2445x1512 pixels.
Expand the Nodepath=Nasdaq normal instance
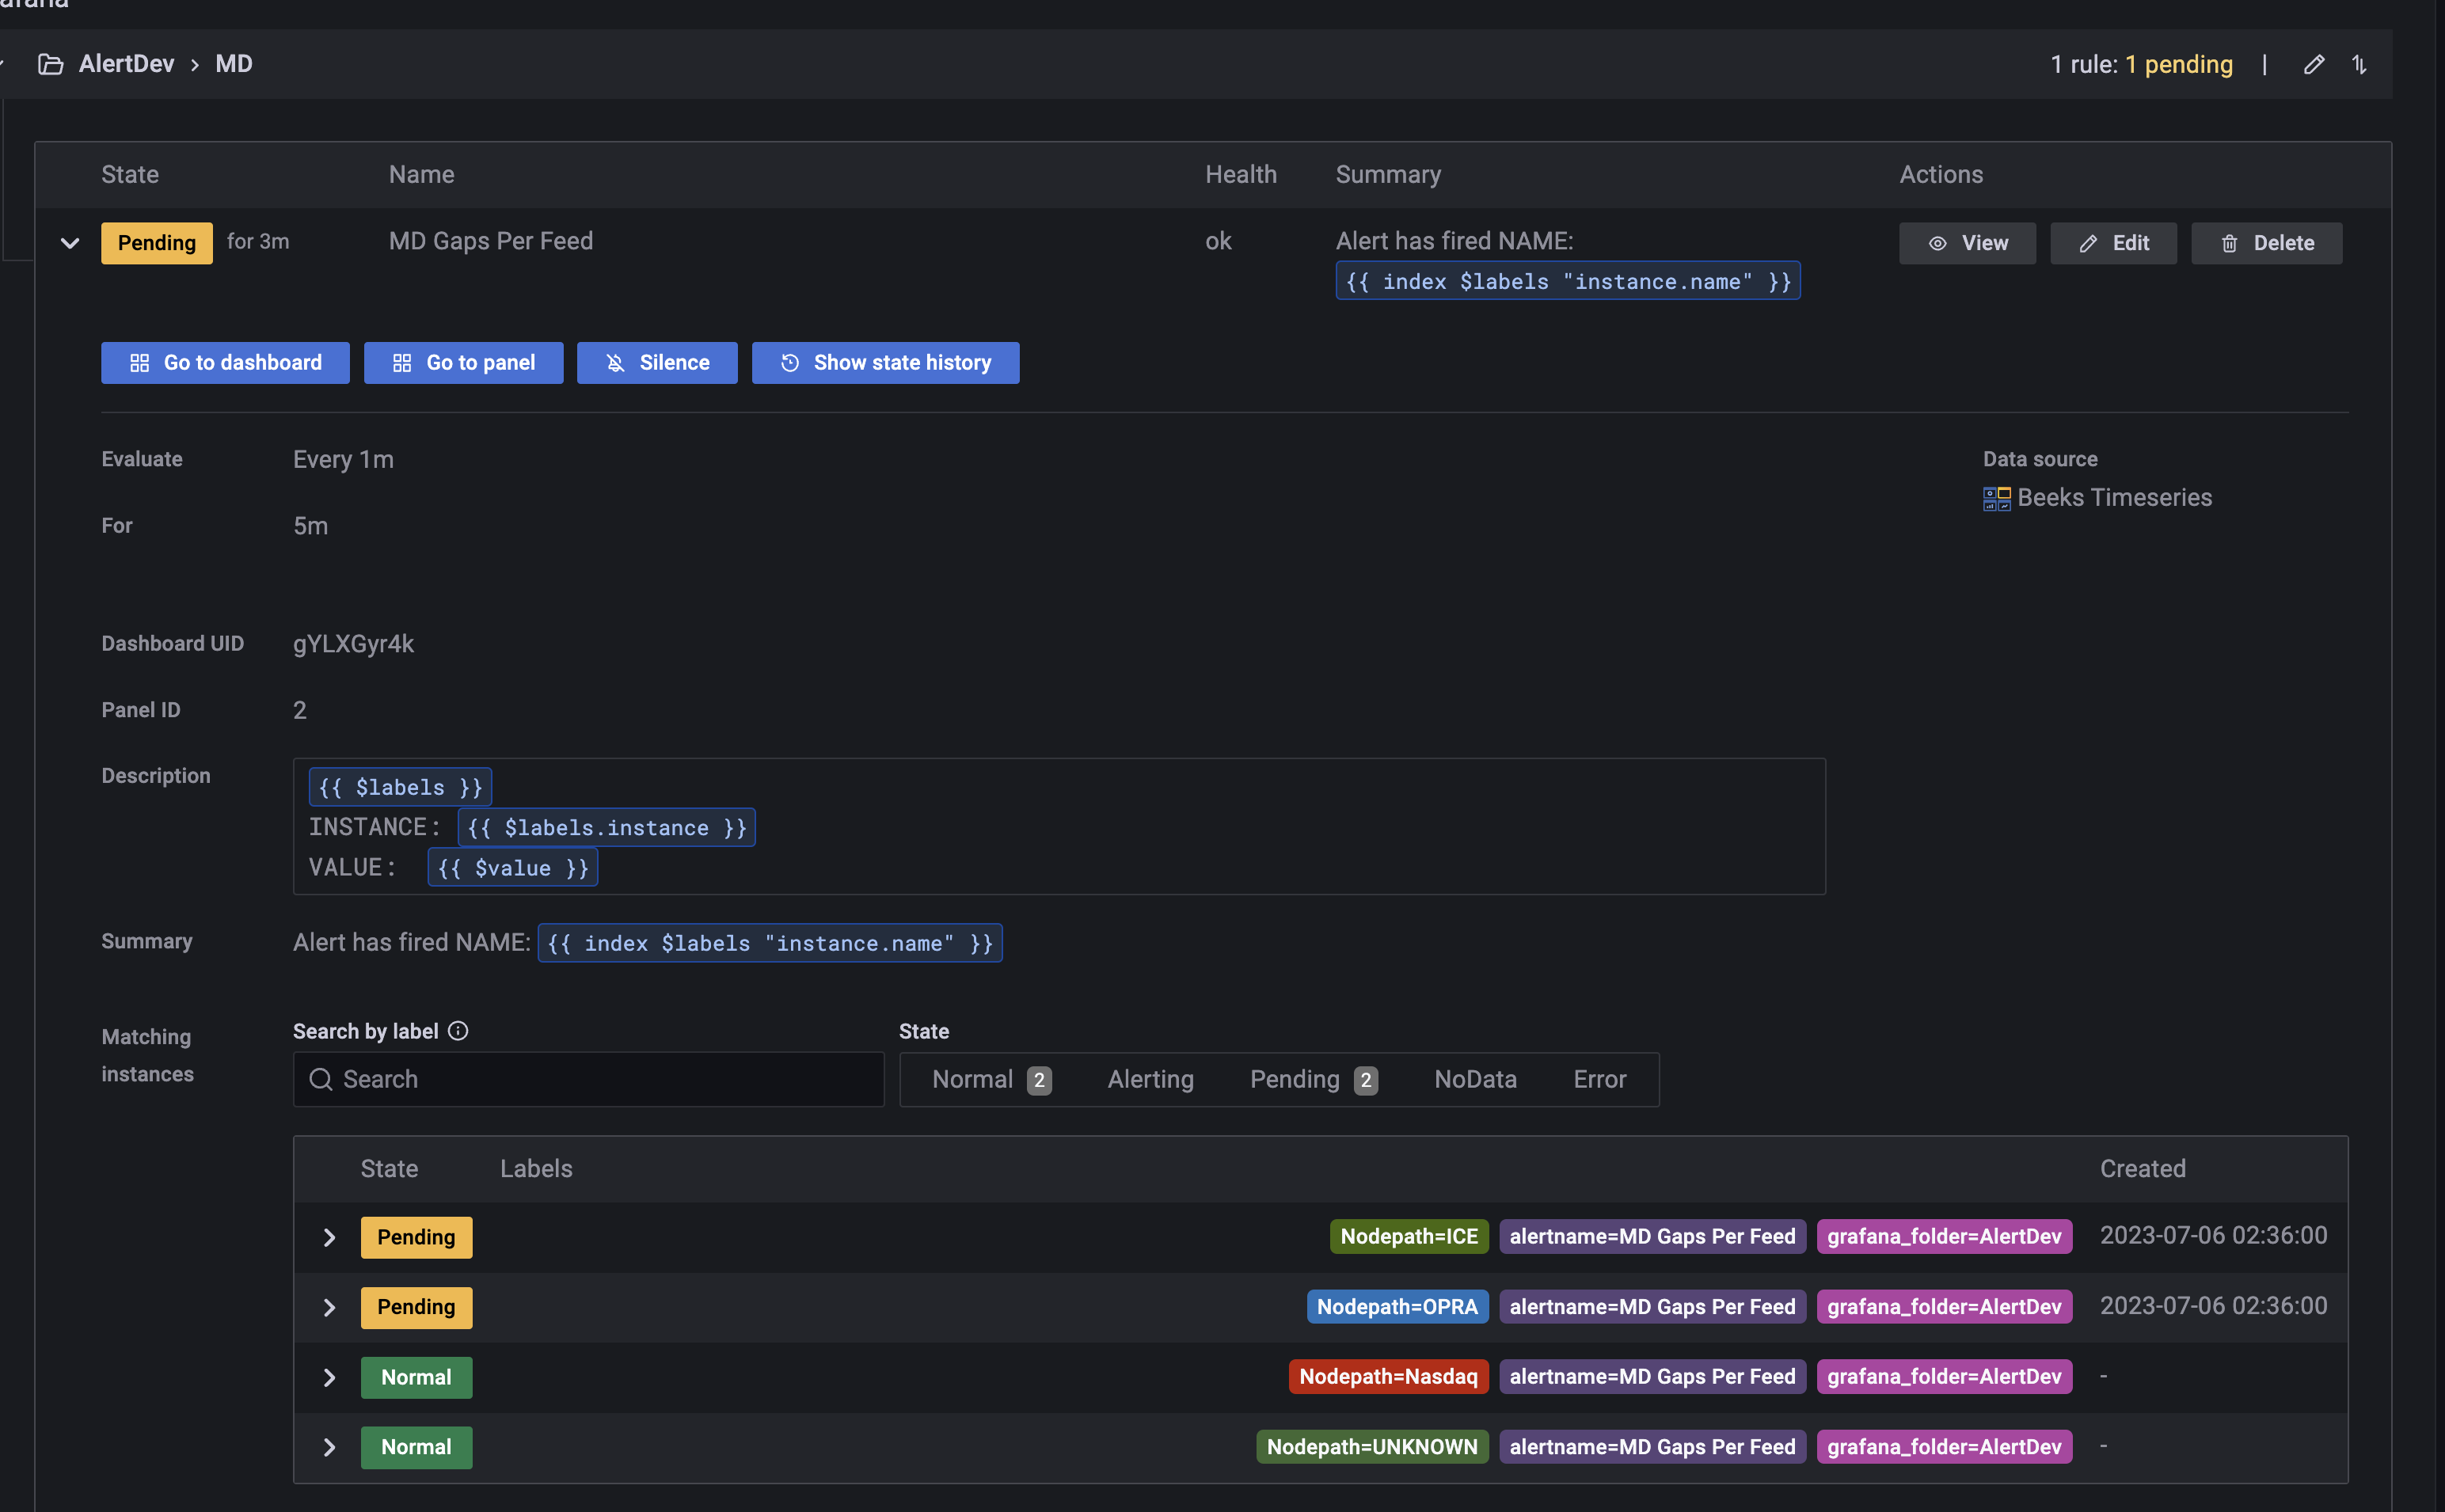tap(329, 1378)
